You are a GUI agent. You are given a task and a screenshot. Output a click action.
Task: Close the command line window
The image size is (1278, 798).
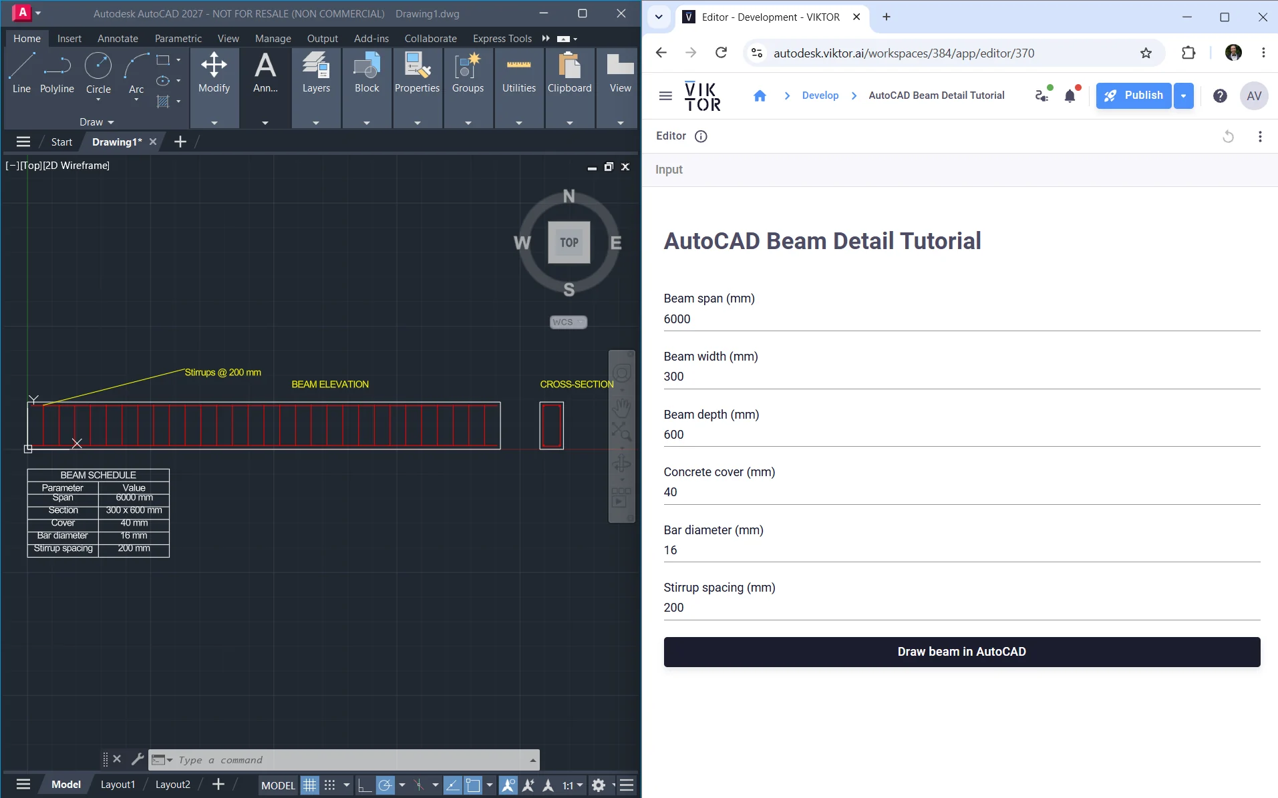pyautogui.click(x=117, y=759)
